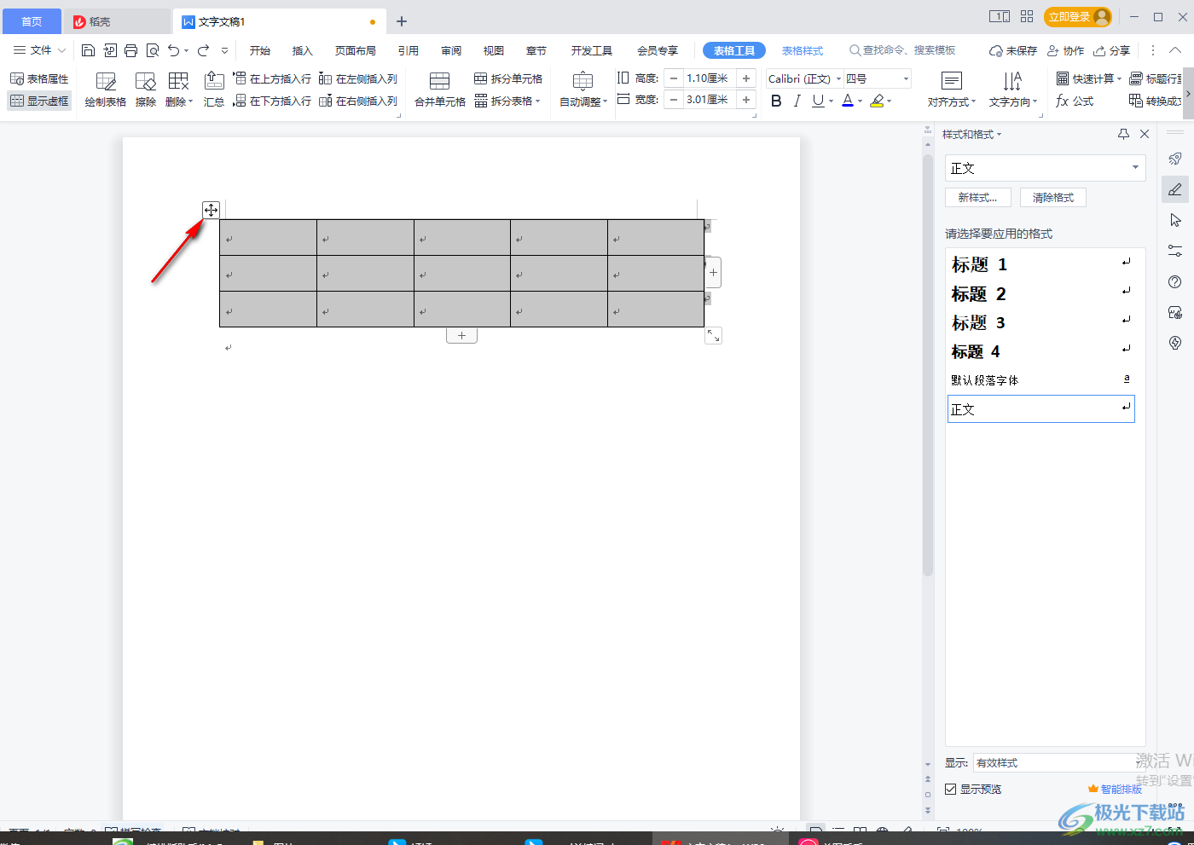
Task: Click the New Style (新样式...) button
Action: click(977, 197)
